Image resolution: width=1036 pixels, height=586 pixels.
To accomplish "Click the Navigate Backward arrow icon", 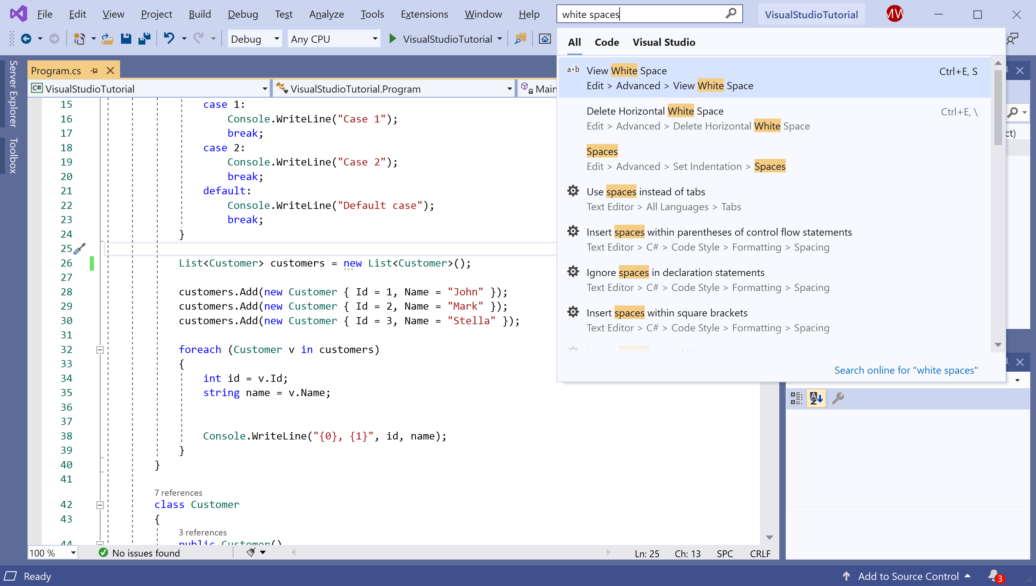I will pyautogui.click(x=26, y=39).
